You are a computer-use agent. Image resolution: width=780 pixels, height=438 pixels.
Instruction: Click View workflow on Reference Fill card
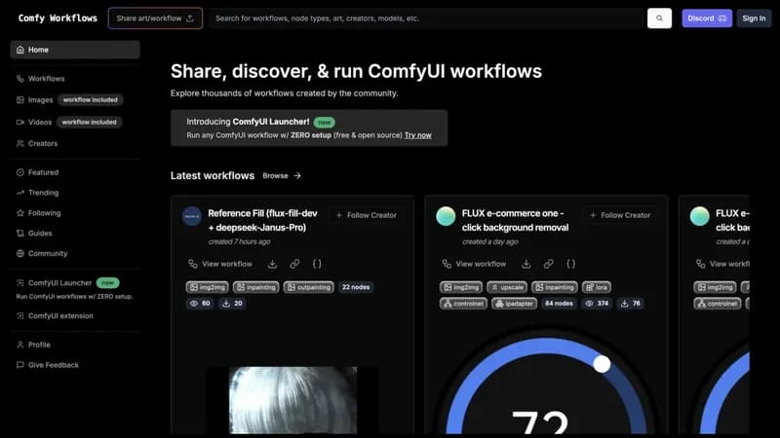(220, 264)
